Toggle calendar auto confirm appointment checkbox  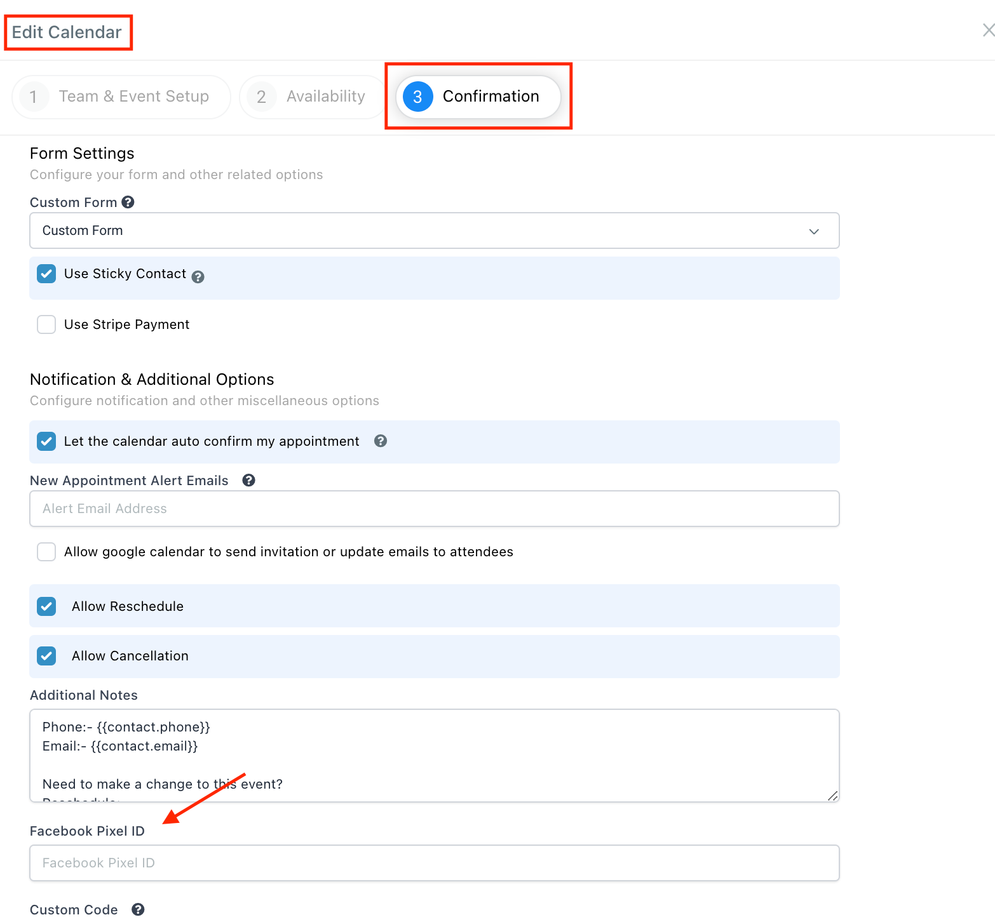click(x=46, y=441)
